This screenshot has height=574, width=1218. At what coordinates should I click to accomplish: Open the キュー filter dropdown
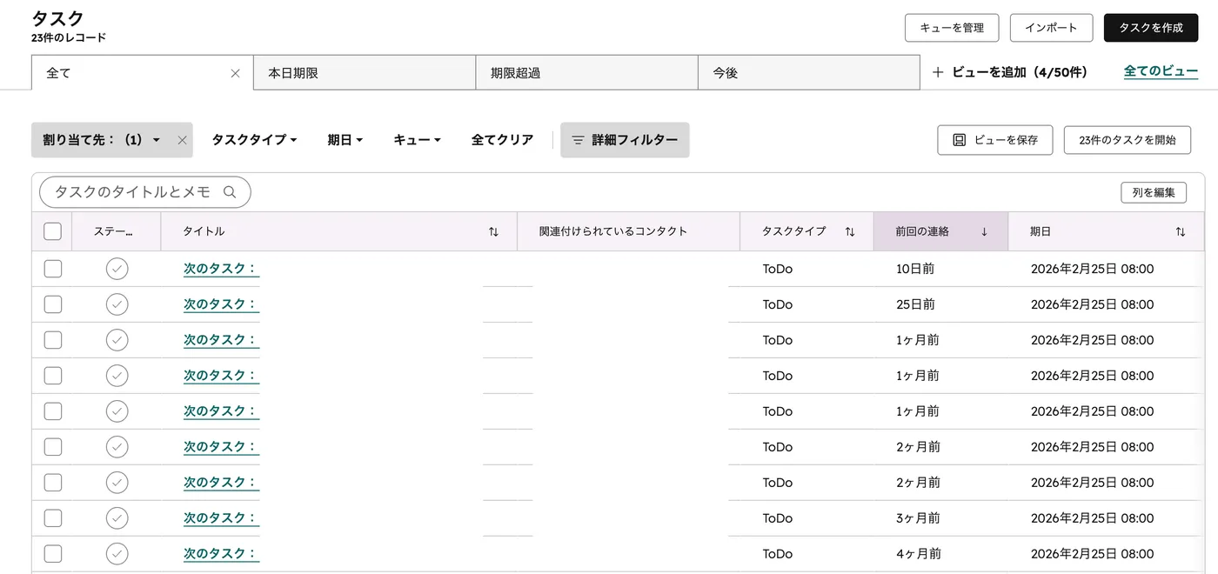pos(416,139)
